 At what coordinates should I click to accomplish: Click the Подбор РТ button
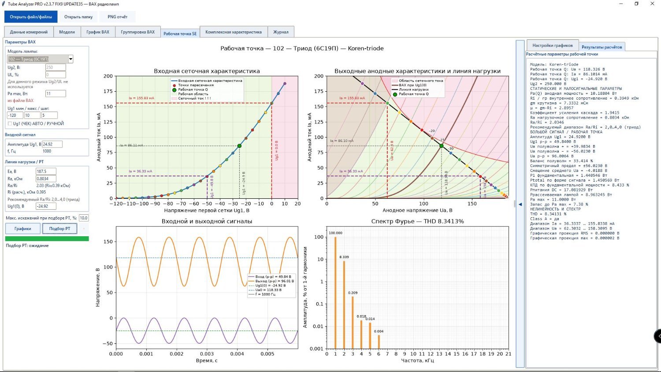point(59,228)
